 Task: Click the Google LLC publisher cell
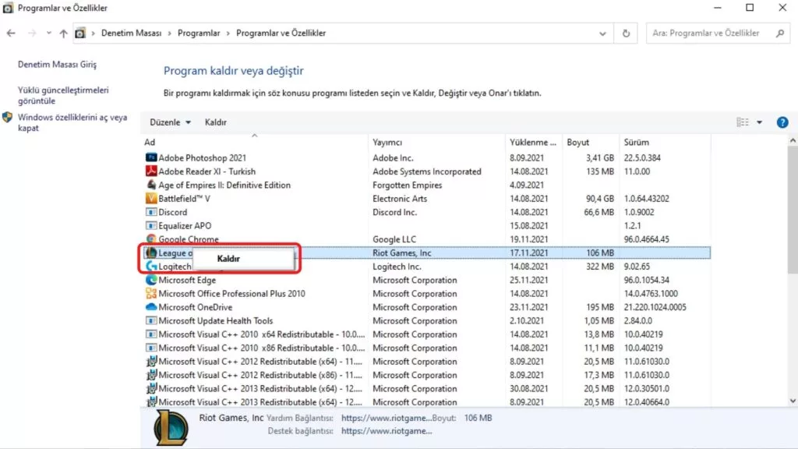tap(394, 239)
